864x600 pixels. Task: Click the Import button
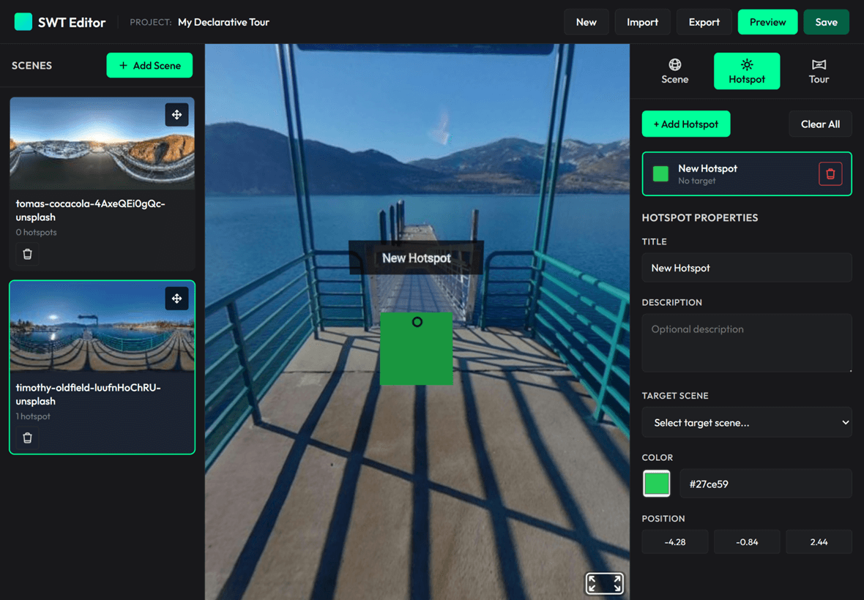tap(642, 22)
